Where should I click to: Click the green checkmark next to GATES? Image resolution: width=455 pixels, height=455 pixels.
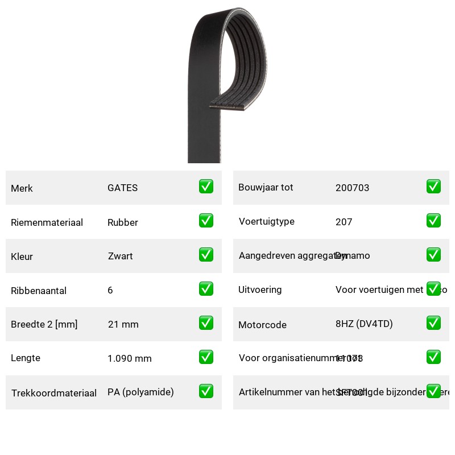click(x=206, y=187)
